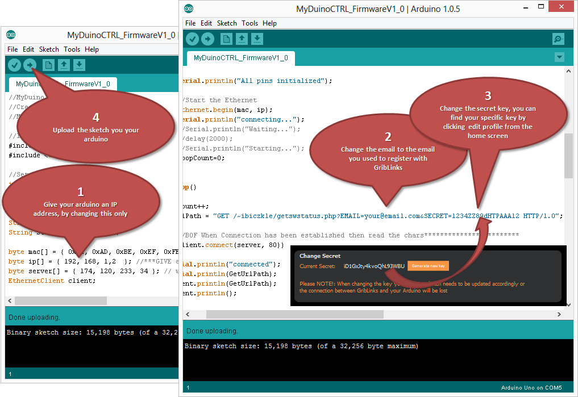
Task: Open the Help menu in back window
Action: (x=92, y=49)
